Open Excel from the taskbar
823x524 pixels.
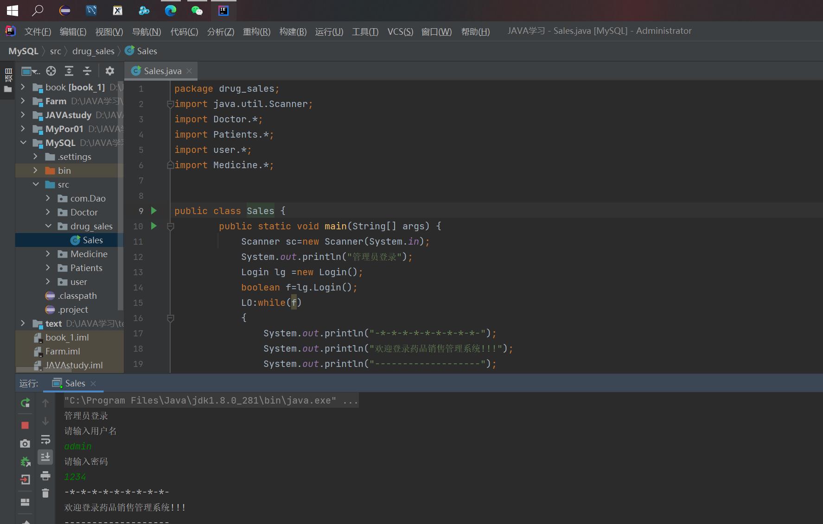coord(118,10)
